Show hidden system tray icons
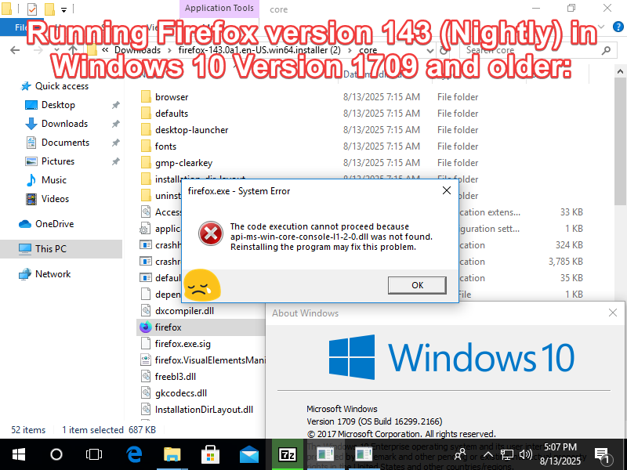This screenshot has height=470, width=627. tap(487, 454)
